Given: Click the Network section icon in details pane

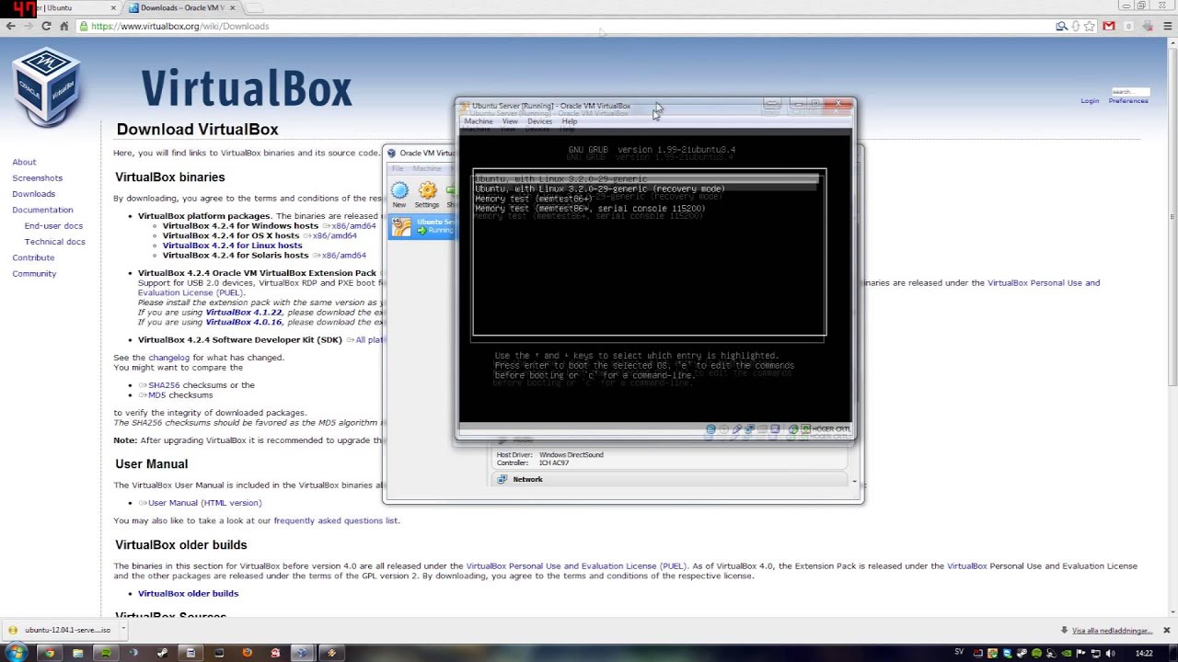Looking at the screenshot, I should [x=502, y=479].
